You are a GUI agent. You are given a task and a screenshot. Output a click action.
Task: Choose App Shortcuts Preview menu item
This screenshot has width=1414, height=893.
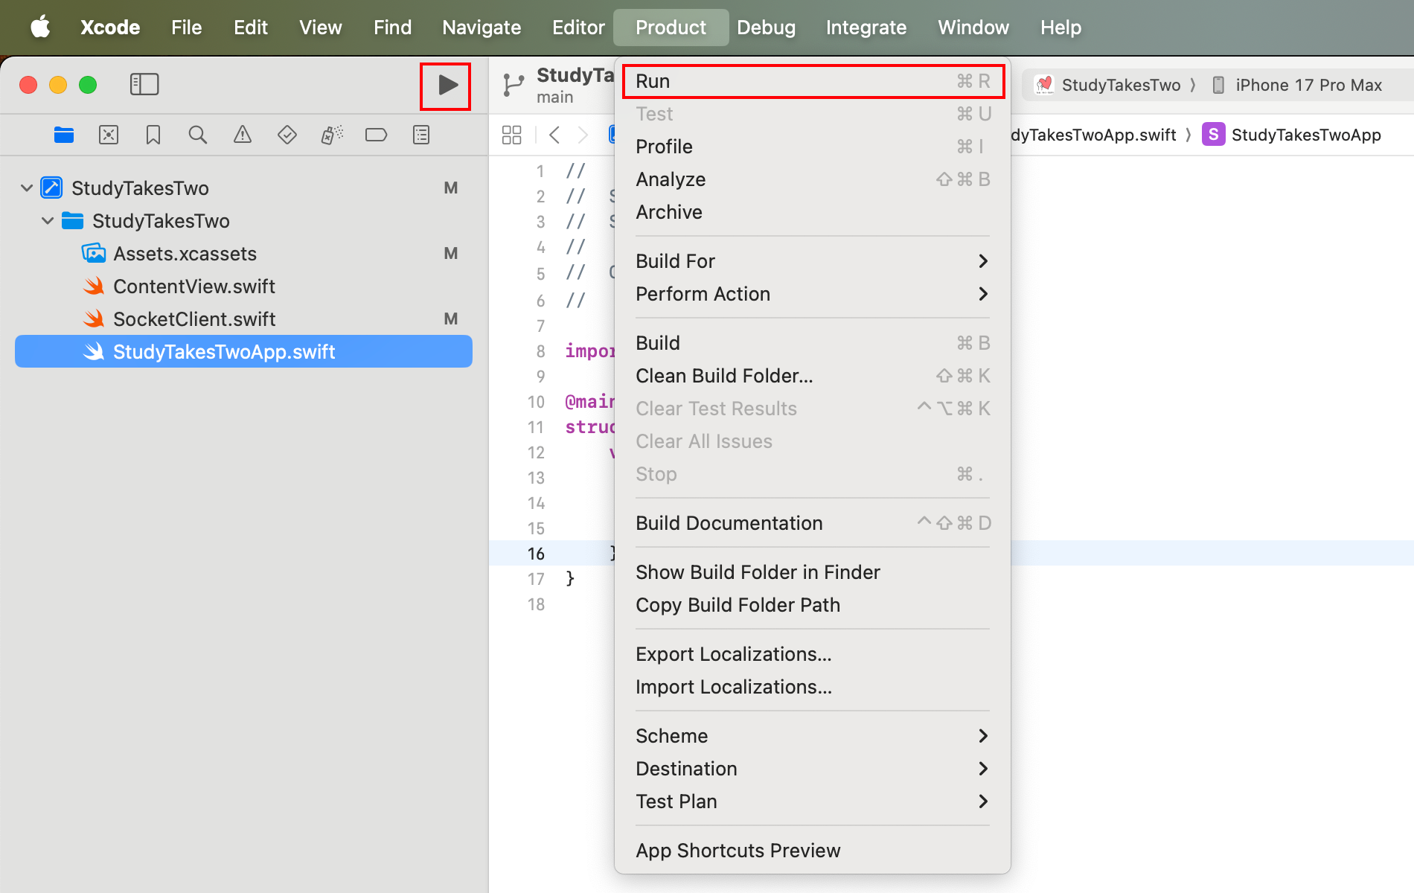click(813, 851)
